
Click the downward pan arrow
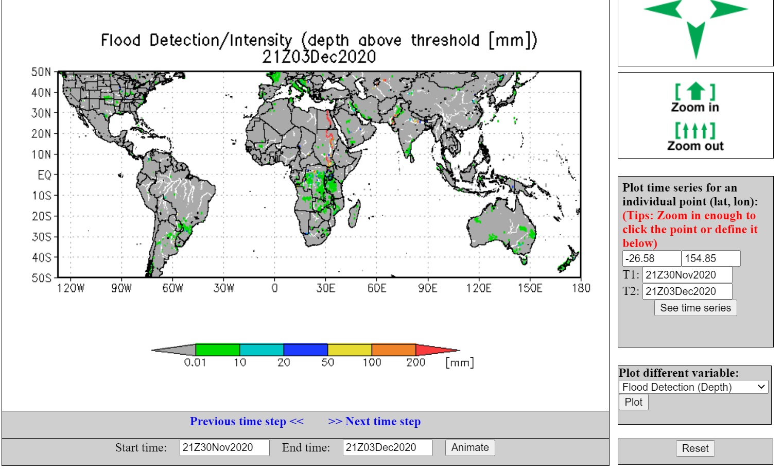(x=695, y=39)
